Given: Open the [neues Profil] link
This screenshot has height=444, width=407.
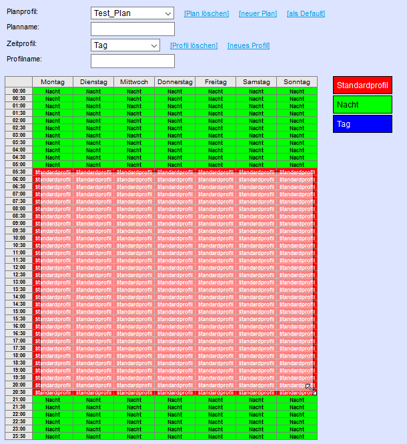Looking at the screenshot, I should click(x=248, y=46).
